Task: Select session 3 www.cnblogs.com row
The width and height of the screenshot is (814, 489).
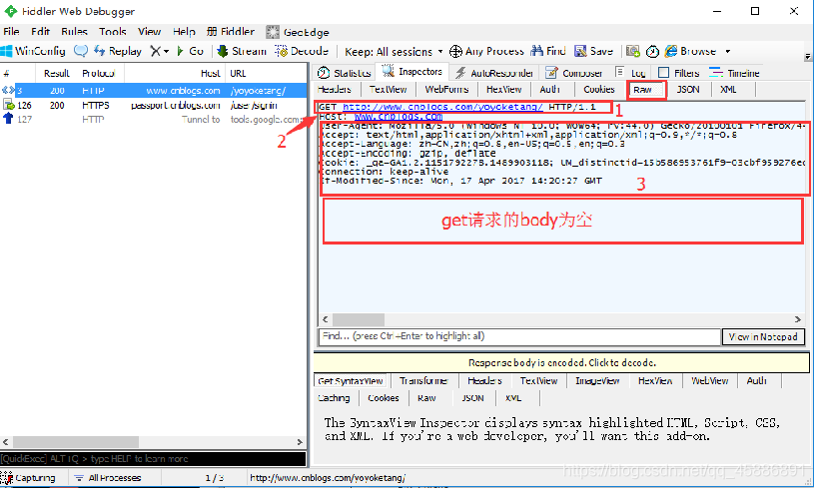Action: coord(154,90)
